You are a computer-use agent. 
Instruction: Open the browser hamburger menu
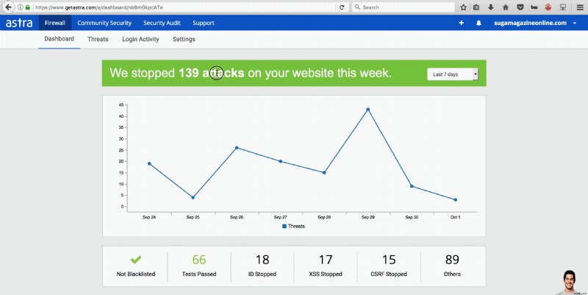(580, 7)
